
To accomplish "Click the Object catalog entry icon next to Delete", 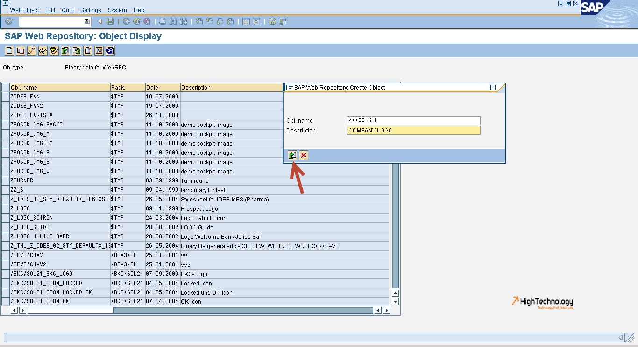I will [99, 51].
